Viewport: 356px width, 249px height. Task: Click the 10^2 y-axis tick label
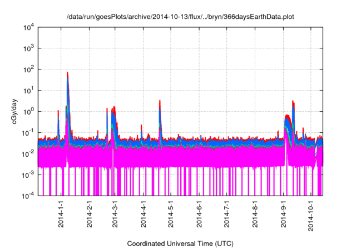29,69
